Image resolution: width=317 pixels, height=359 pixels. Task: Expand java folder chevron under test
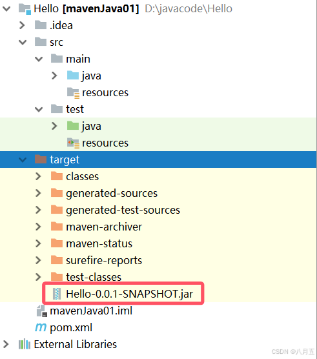click(54, 126)
